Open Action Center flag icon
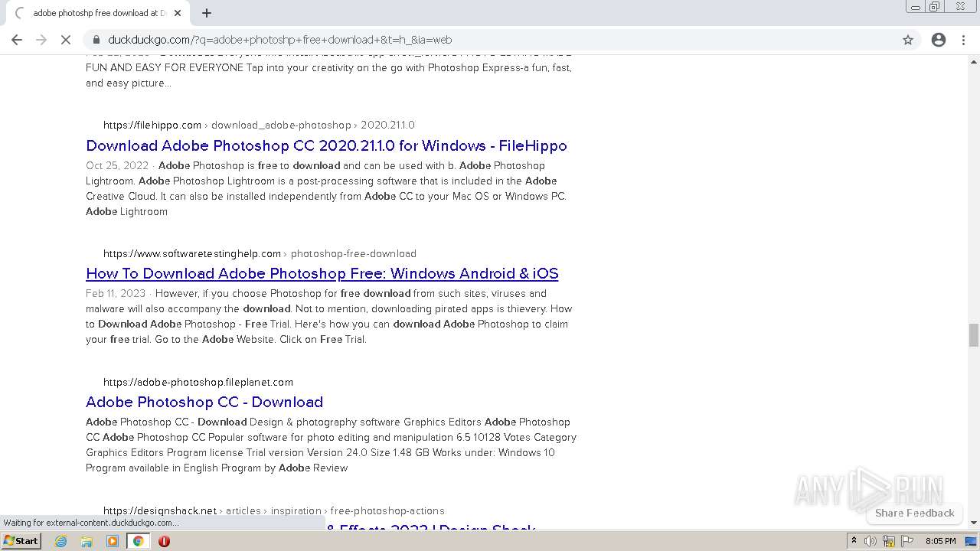Screen dimensions: 980x551 (x=907, y=541)
